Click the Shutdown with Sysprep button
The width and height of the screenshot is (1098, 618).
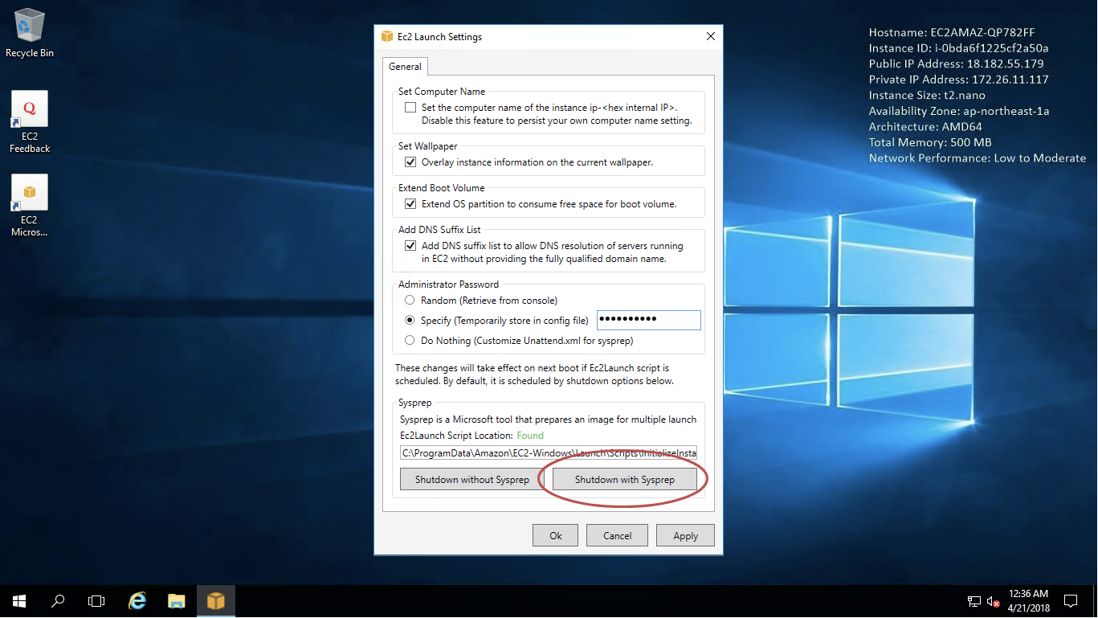pyautogui.click(x=624, y=480)
